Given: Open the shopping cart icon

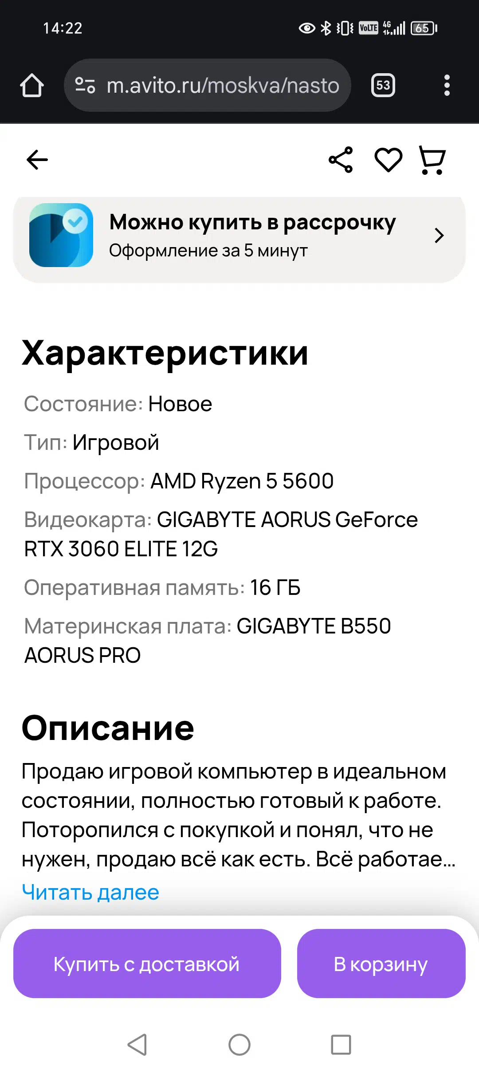Looking at the screenshot, I should 432,160.
